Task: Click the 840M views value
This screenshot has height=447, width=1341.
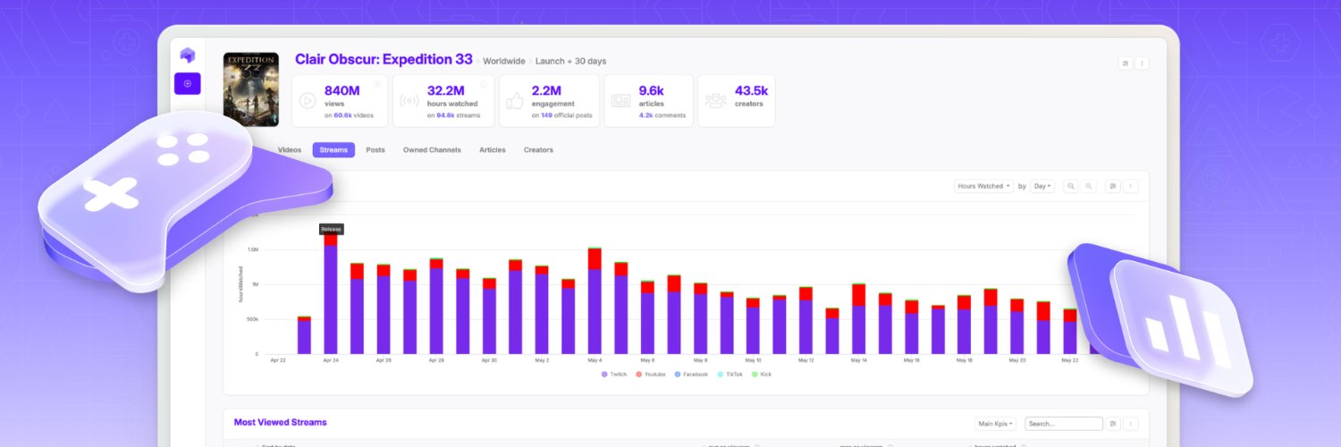Action: pyautogui.click(x=342, y=91)
